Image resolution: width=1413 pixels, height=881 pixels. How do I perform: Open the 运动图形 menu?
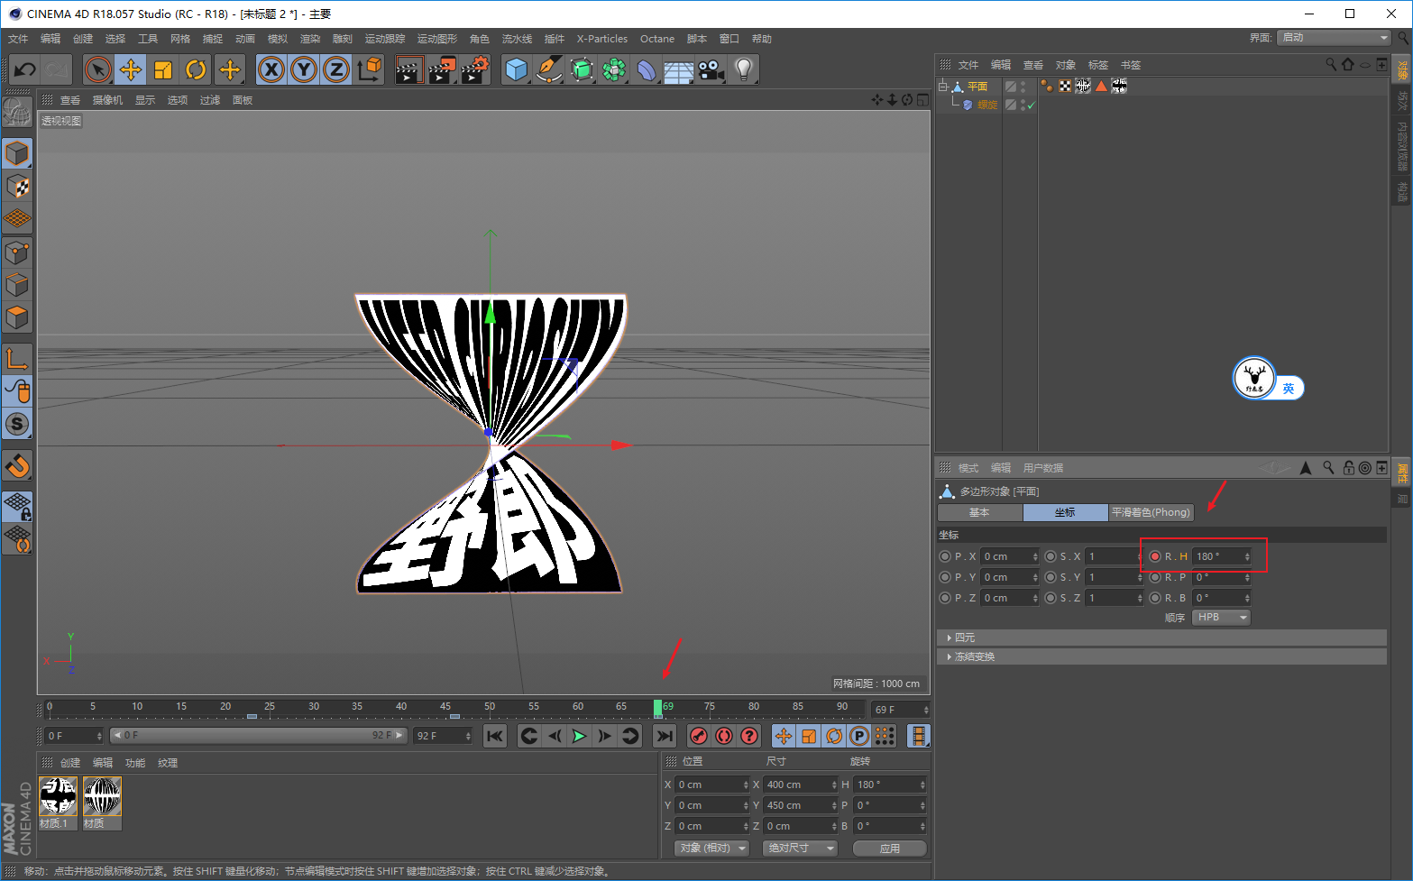point(437,39)
